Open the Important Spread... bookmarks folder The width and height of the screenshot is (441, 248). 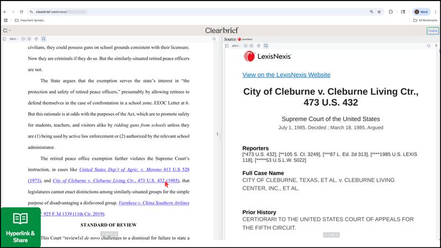click(x=30, y=20)
